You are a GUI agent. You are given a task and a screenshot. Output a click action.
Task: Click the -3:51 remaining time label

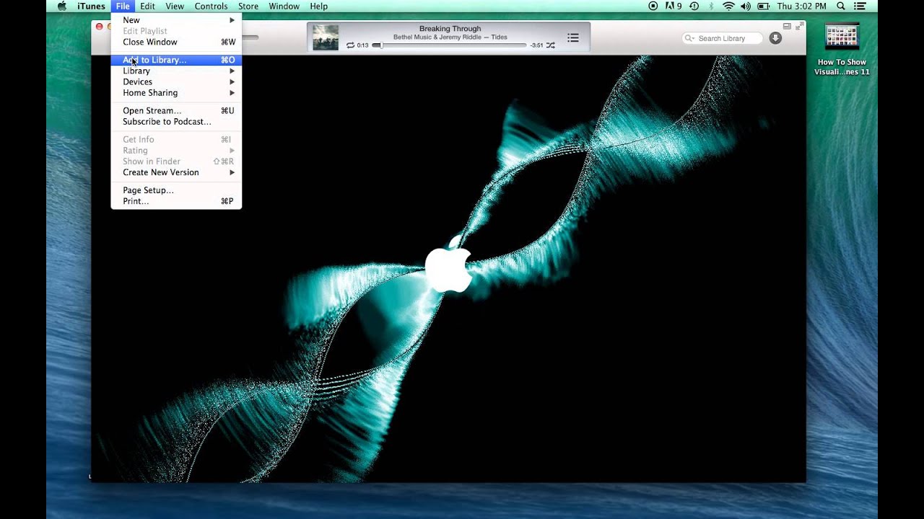click(x=536, y=45)
